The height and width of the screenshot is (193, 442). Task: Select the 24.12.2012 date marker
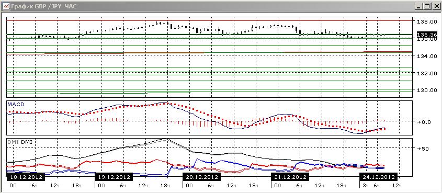click(378, 177)
